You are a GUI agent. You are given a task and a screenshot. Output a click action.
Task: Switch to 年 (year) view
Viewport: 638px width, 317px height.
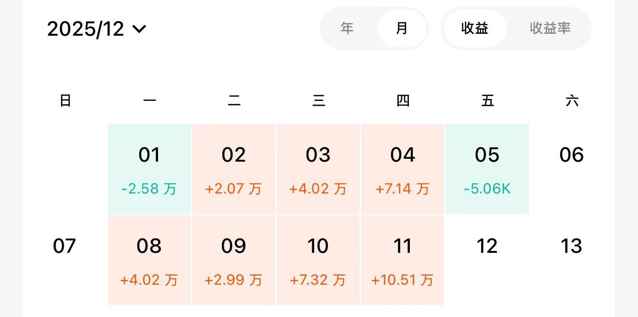coord(347,28)
